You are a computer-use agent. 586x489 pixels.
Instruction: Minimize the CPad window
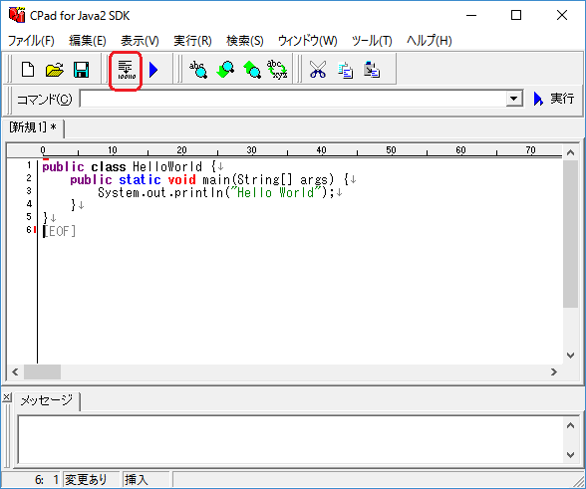471,15
